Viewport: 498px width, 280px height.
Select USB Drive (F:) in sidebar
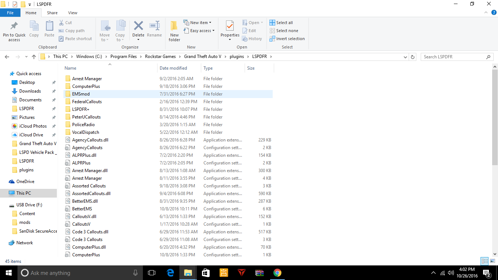29,205
